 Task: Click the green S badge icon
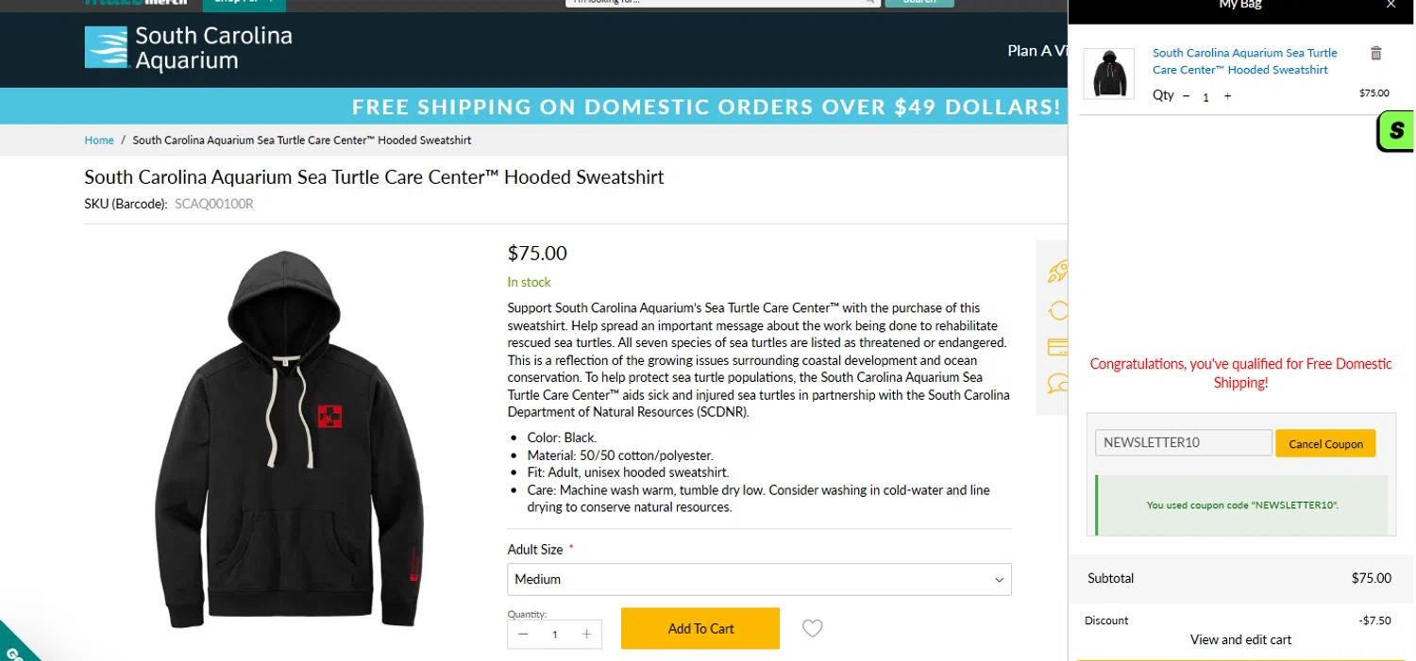pyautogui.click(x=1395, y=131)
